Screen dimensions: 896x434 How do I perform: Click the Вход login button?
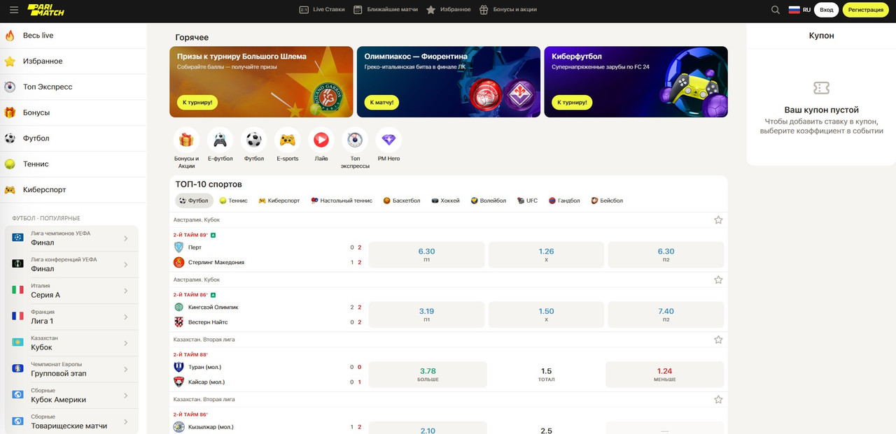pos(827,10)
